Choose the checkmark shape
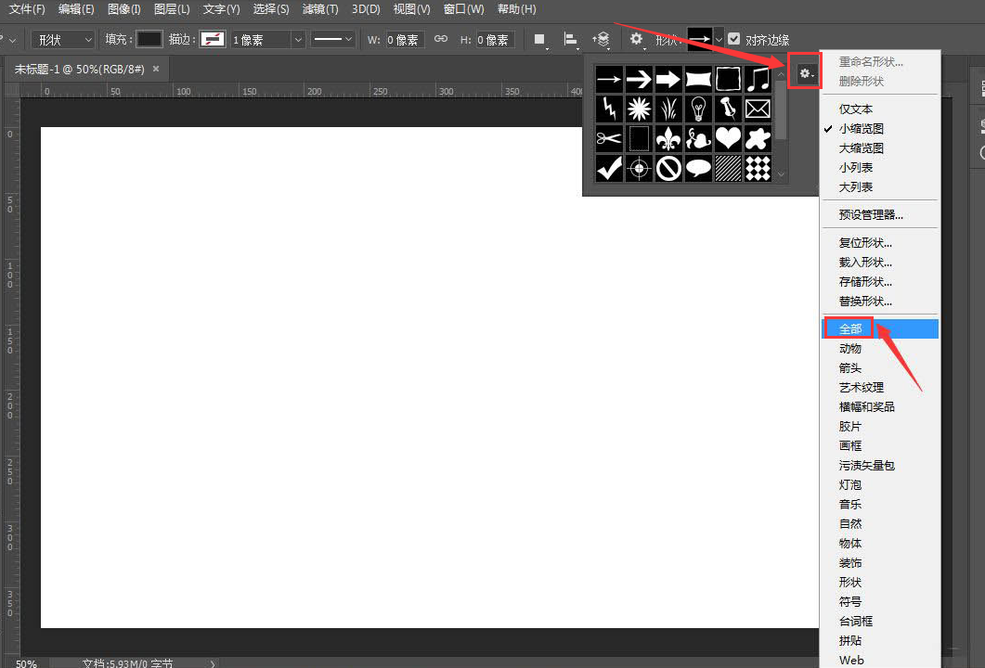Viewport: 985px width, 668px height. (609, 168)
